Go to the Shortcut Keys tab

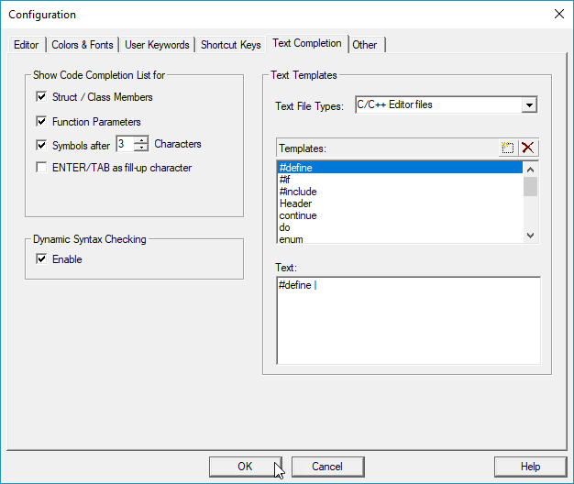point(231,45)
